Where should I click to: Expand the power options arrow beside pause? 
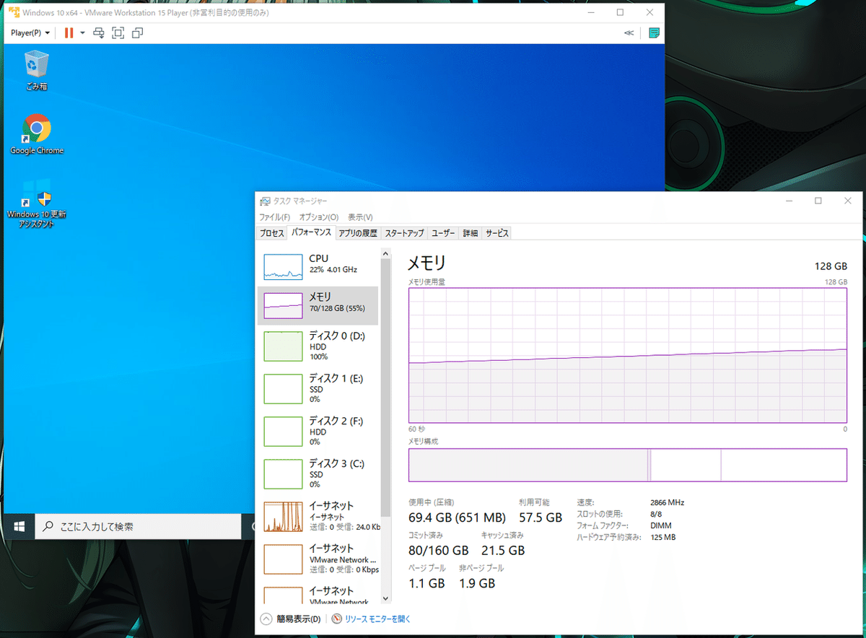(x=82, y=32)
